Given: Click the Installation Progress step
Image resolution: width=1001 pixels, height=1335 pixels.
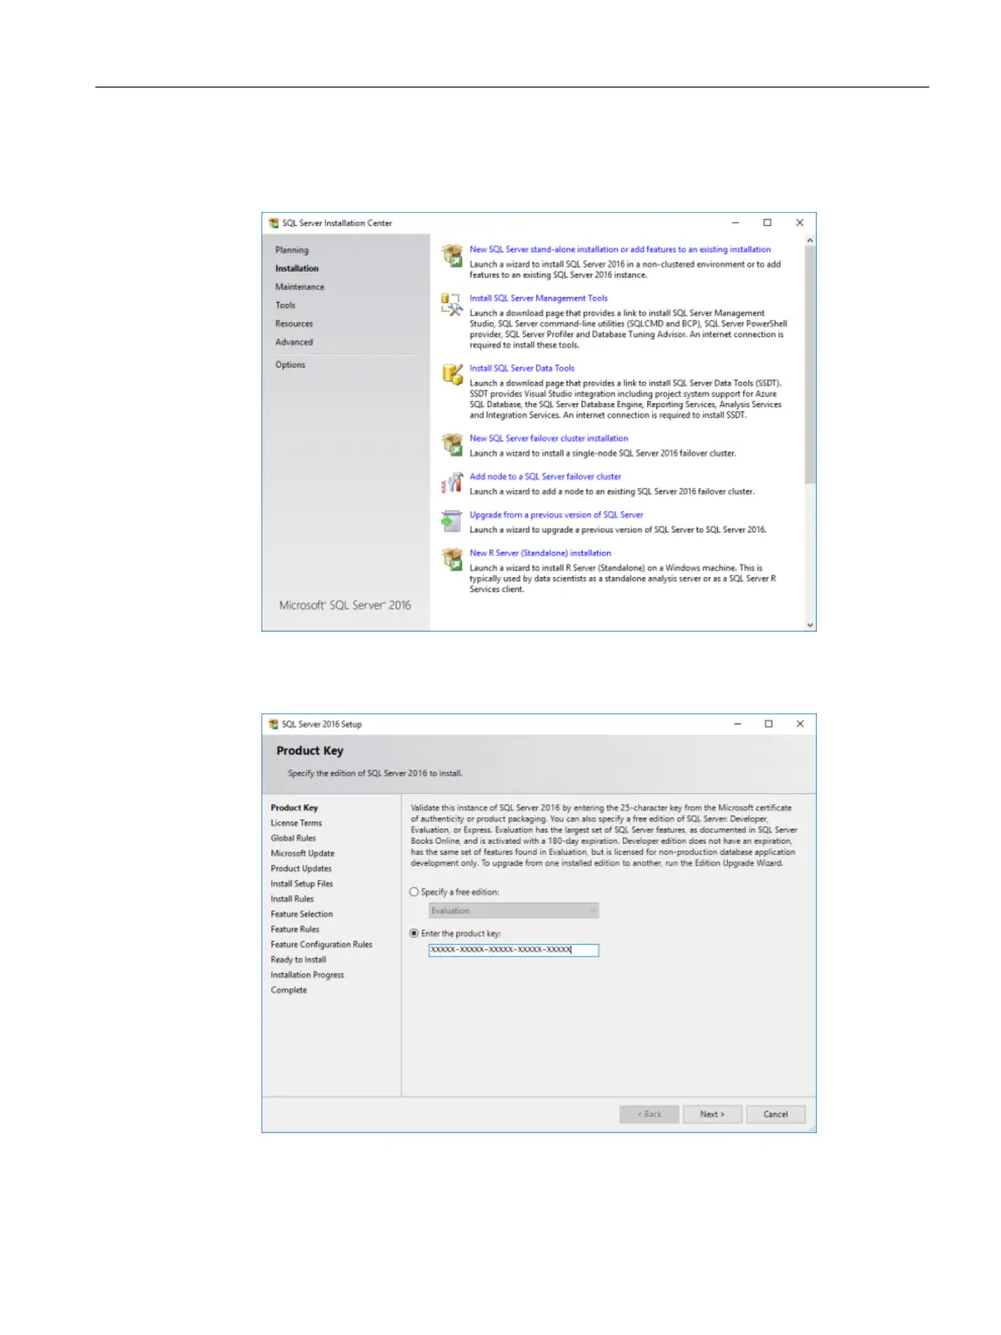Looking at the screenshot, I should [307, 974].
